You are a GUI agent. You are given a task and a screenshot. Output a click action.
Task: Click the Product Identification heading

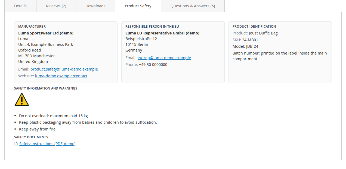254,27
